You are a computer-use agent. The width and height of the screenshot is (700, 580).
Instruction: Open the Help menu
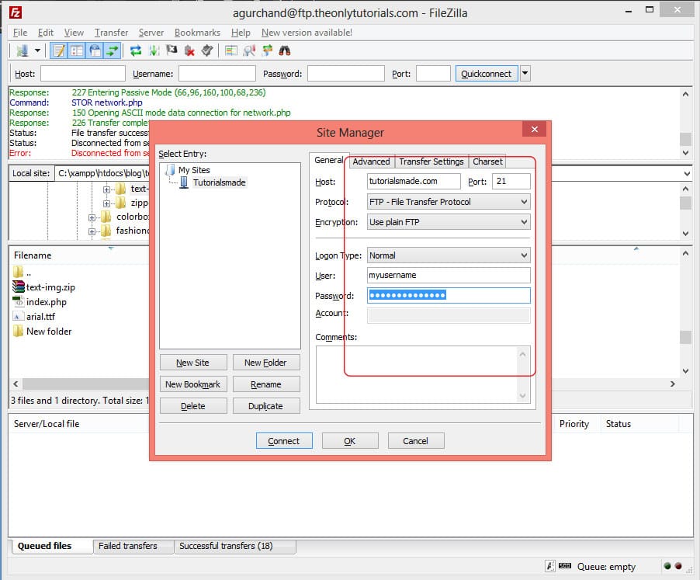(x=241, y=33)
